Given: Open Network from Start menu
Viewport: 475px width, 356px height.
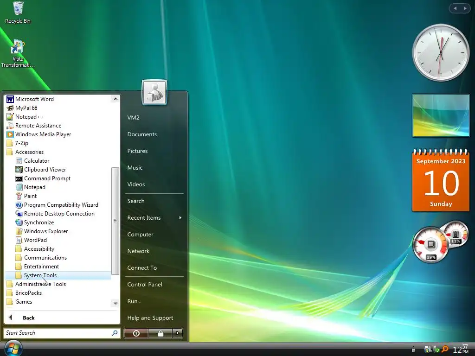Looking at the screenshot, I should (138, 251).
